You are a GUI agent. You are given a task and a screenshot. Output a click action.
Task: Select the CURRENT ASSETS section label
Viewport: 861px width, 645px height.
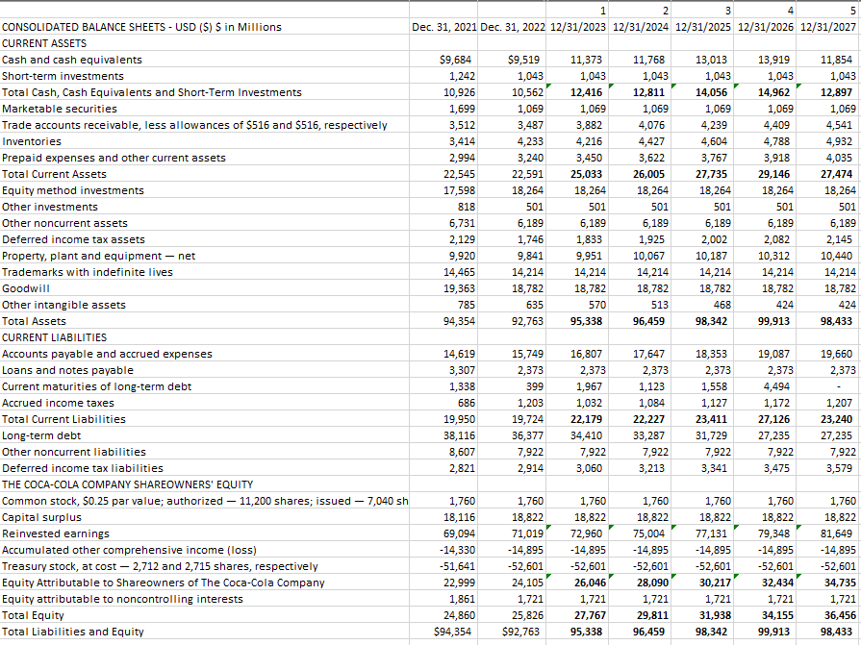[x=42, y=43]
